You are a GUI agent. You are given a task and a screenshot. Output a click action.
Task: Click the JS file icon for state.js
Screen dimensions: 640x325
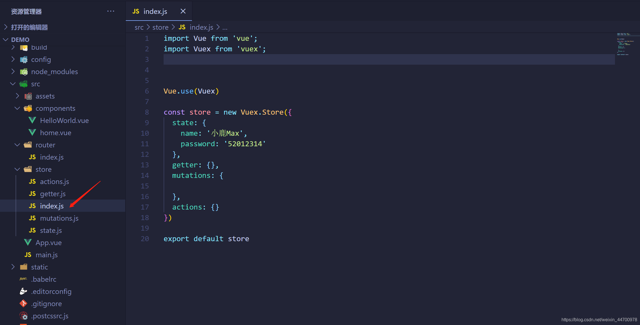pos(32,230)
